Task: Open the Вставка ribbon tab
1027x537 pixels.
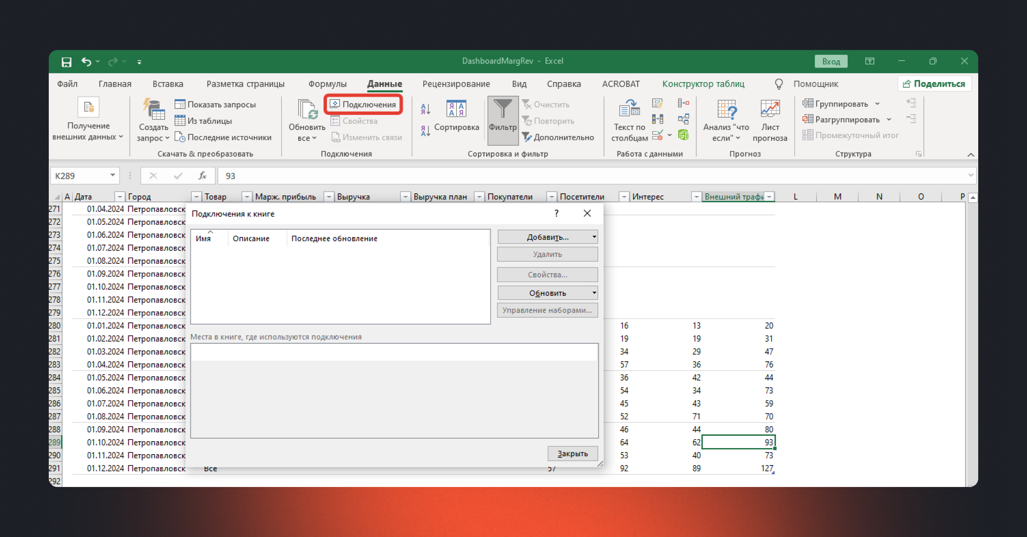Action: tap(168, 84)
